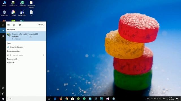The width and height of the screenshot is (181, 101).
Task: Click the Apps section heading
Action: (x=9, y=43)
